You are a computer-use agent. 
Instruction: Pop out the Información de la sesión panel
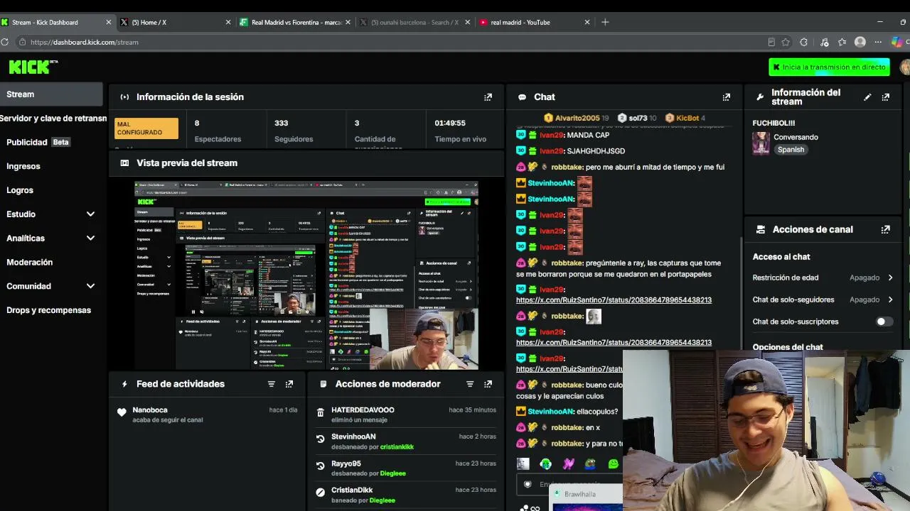tap(488, 97)
